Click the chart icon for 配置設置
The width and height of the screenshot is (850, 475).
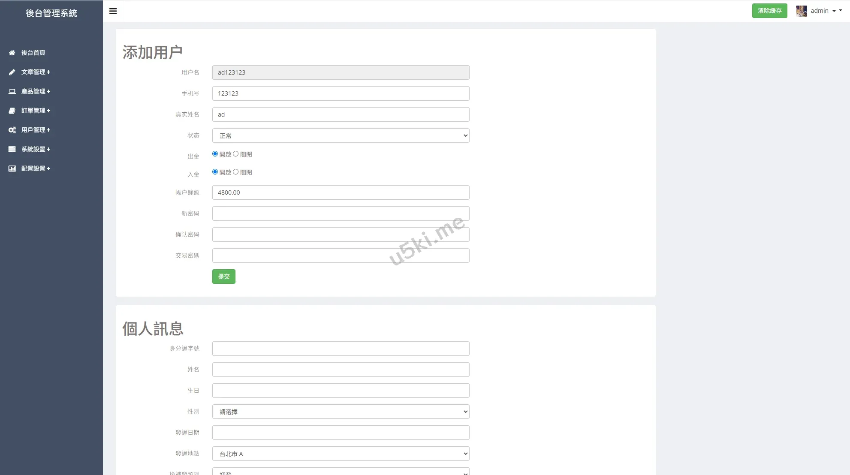pyautogui.click(x=12, y=168)
